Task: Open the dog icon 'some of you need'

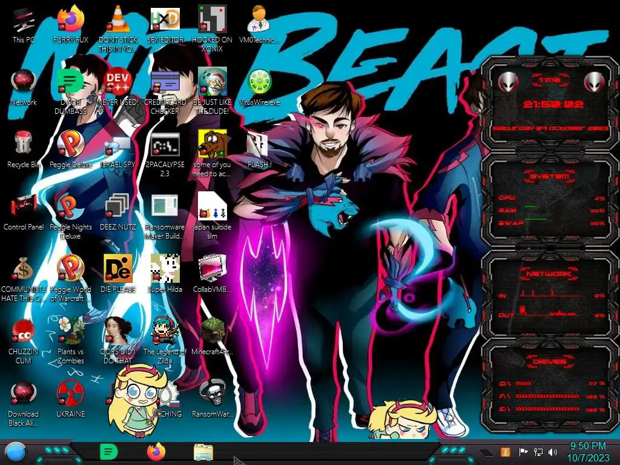Action: click(212, 154)
